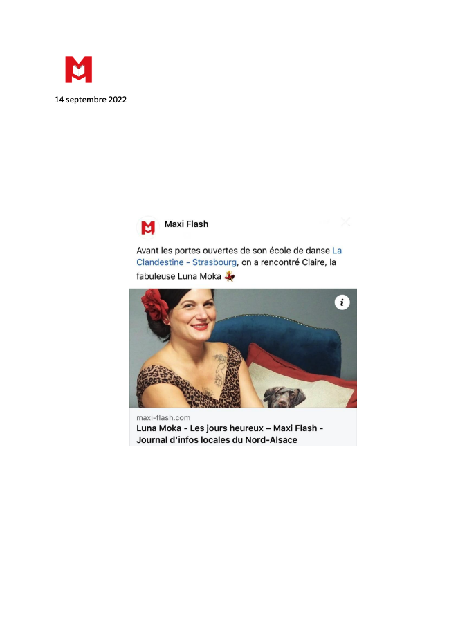Viewport: 467px width, 618px height.
Task: Click the dancer emoji after Luna Moka
Action: (x=230, y=276)
